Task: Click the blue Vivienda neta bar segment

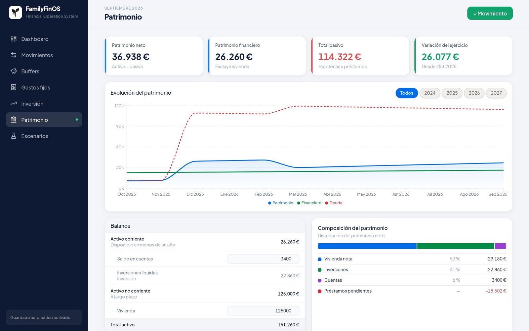Action: pos(367,246)
